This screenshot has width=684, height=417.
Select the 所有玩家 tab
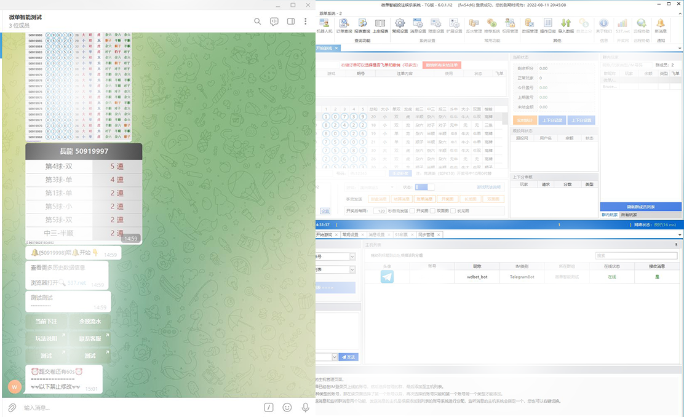click(x=629, y=215)
